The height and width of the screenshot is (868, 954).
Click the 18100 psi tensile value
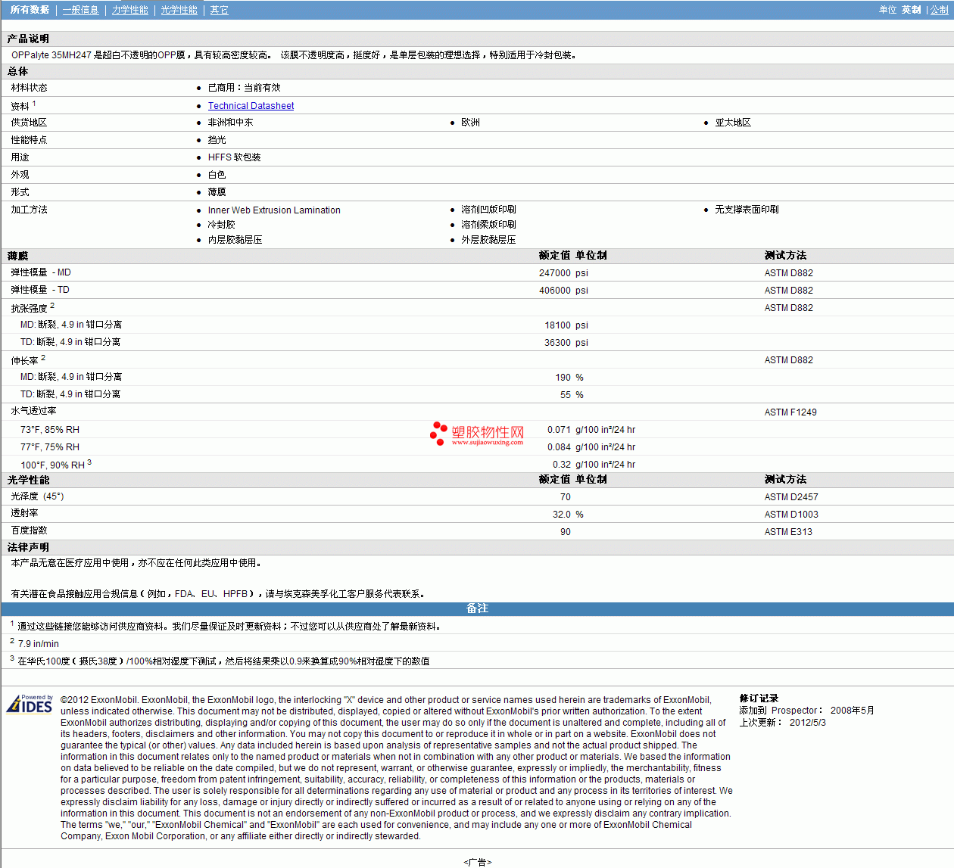point(566,325)
